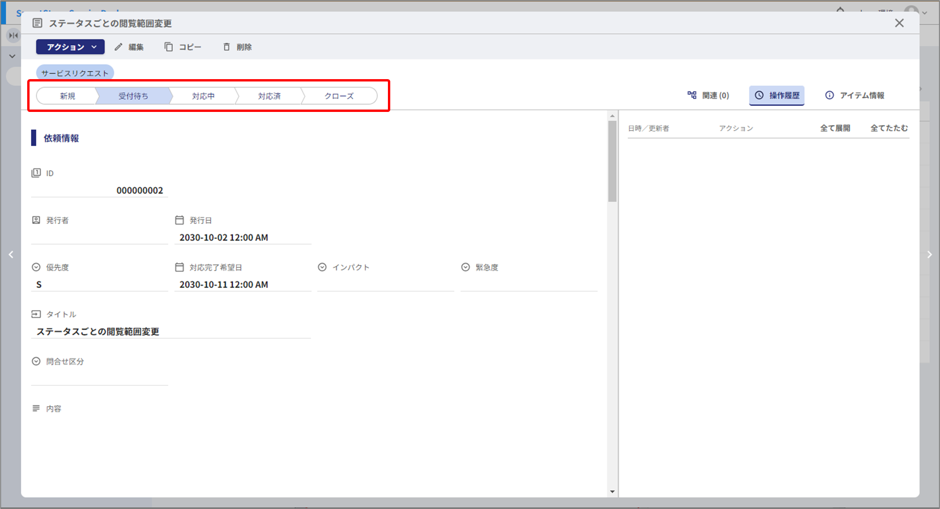
Task: Select the クローズ status step
Action: 339,96
